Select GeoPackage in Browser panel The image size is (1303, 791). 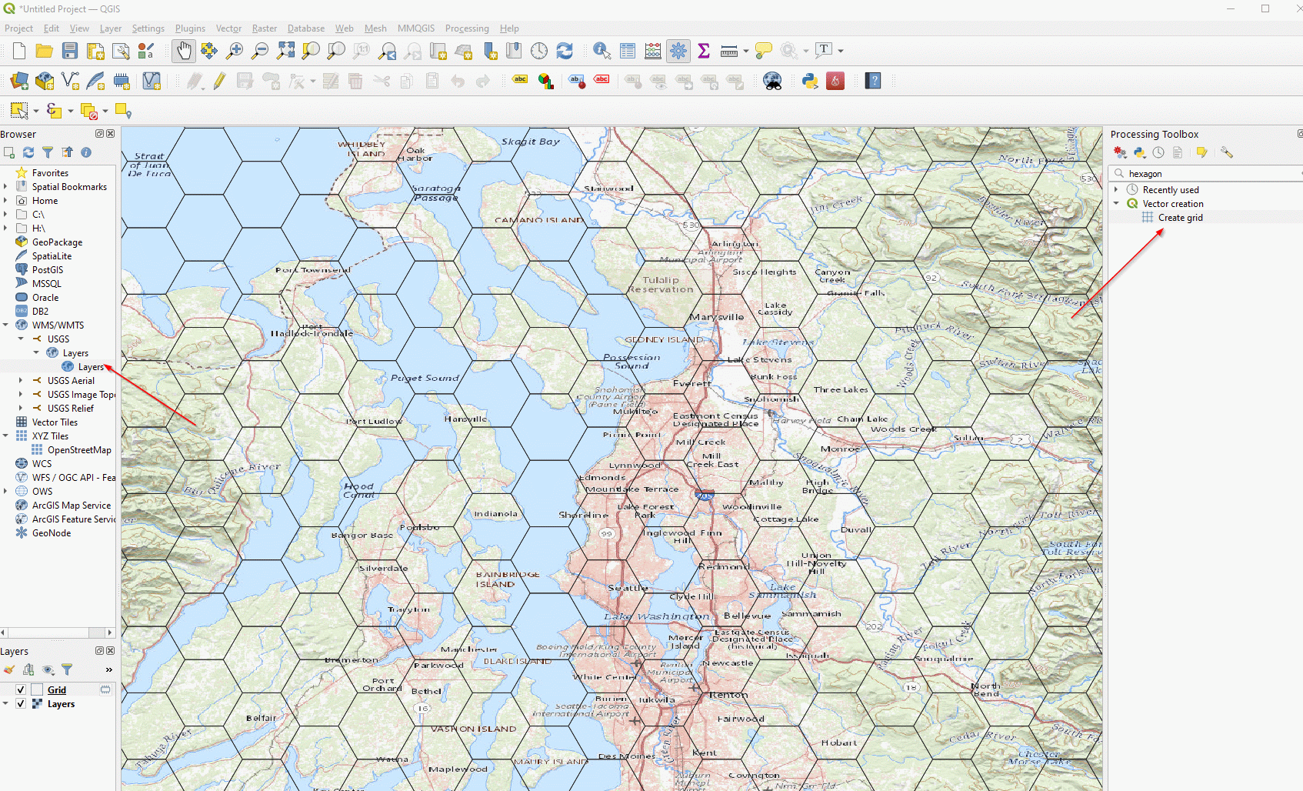click(x=57, y=242)
